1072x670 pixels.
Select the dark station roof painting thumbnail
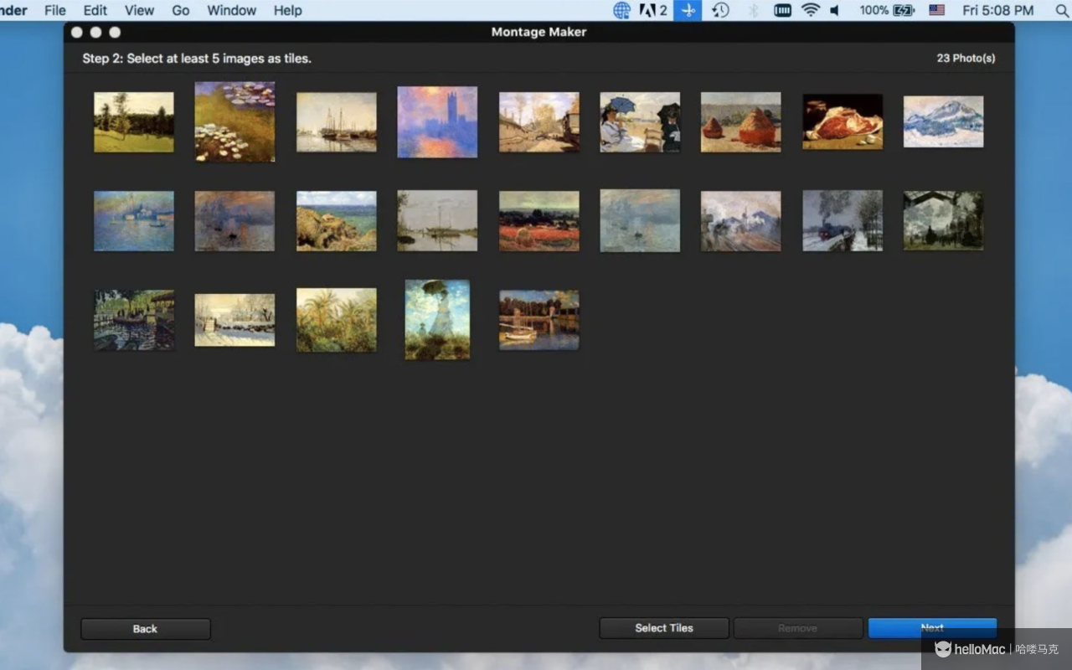944,221
